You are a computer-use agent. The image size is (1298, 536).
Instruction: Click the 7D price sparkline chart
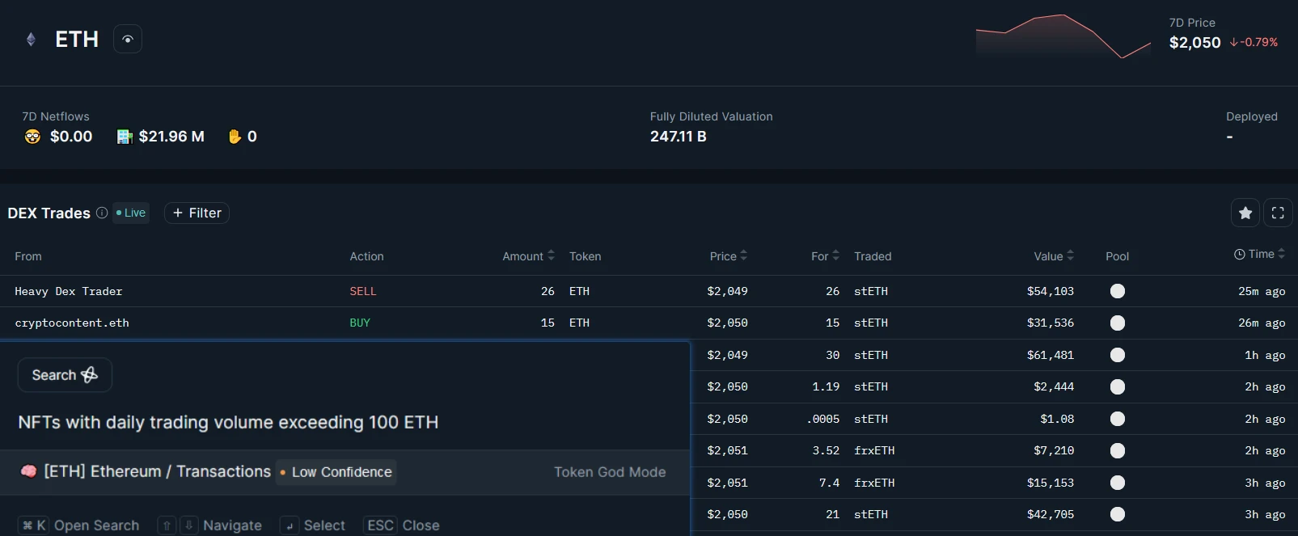1063,37
